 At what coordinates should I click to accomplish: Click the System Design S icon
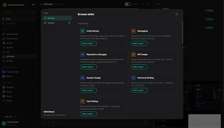83,78
